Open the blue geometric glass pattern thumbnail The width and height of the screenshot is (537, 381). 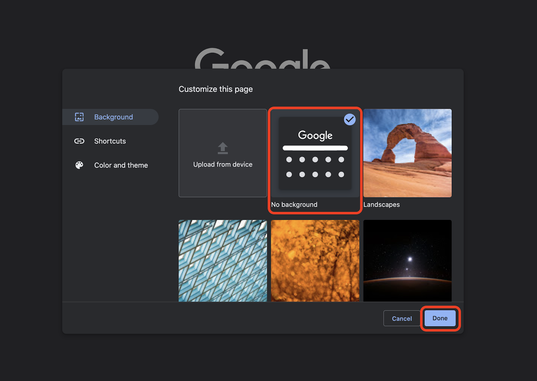223,260
